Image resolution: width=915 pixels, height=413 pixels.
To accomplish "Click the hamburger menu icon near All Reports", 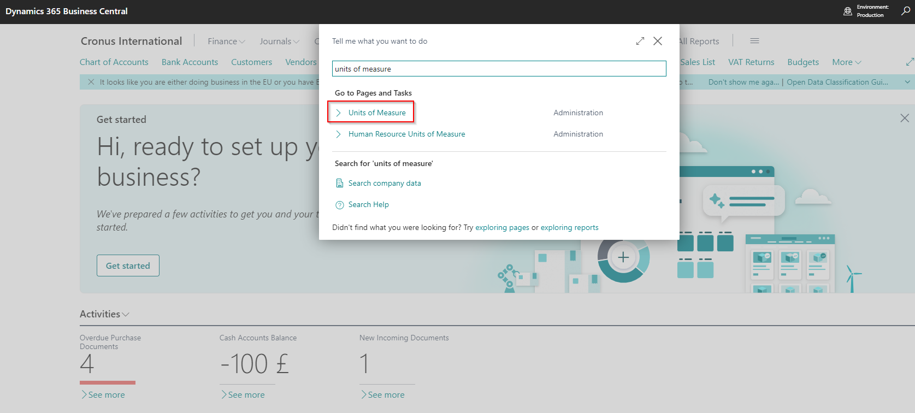I will tap(754, 41).
